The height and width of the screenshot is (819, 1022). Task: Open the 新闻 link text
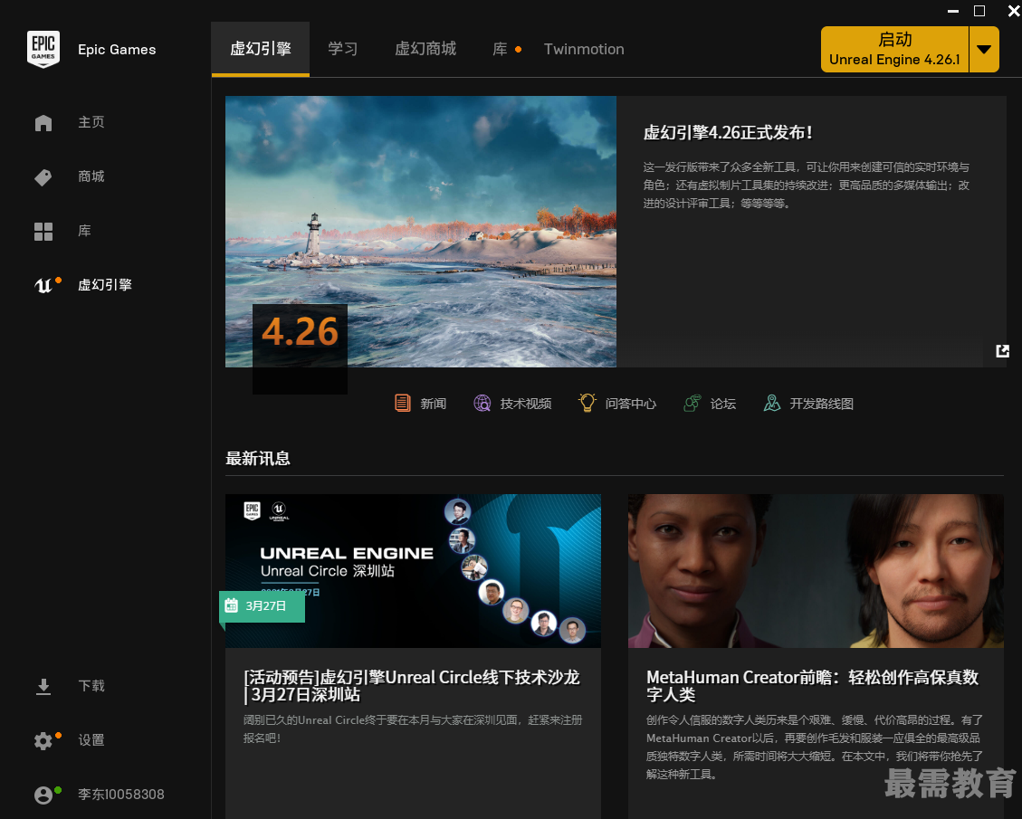coord(434,404)
